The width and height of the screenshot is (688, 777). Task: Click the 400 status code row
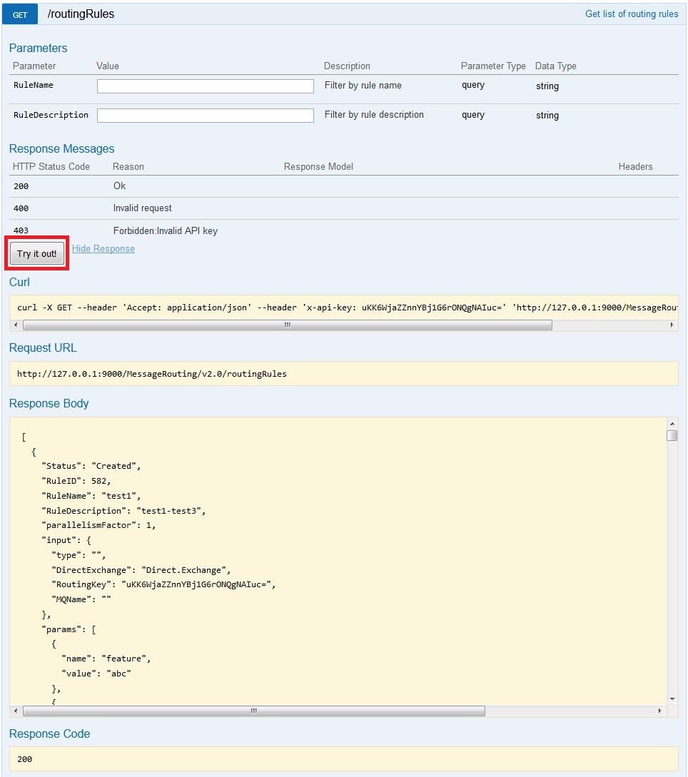[343, 208]
